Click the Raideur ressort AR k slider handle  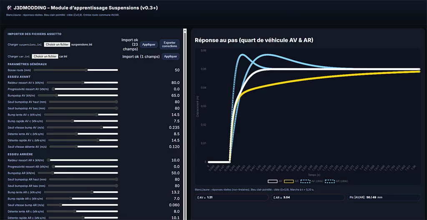click(x=49, y=160)
